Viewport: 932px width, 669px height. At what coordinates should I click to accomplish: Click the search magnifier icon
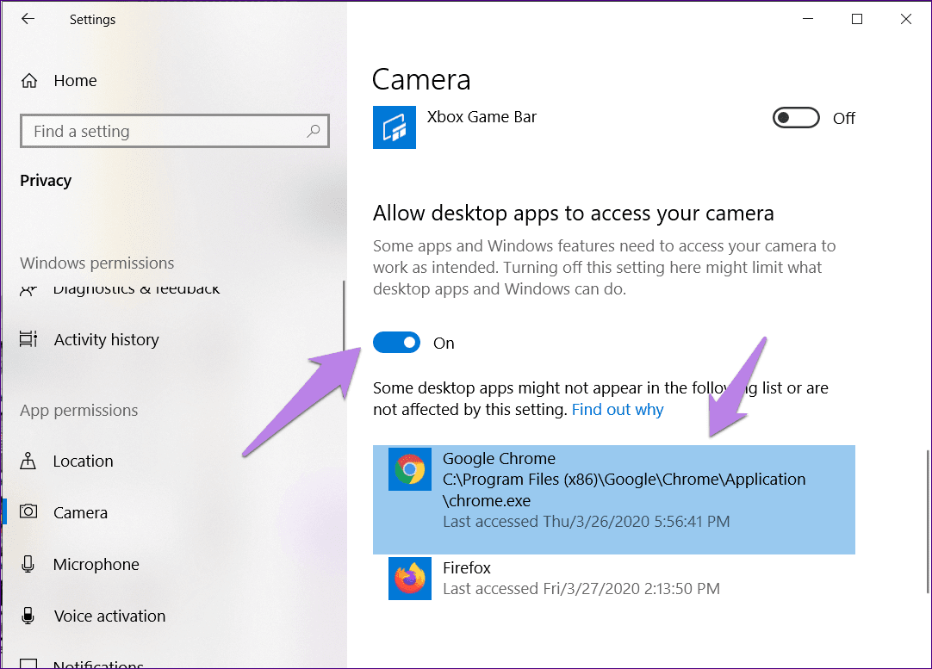pos(314,132)
